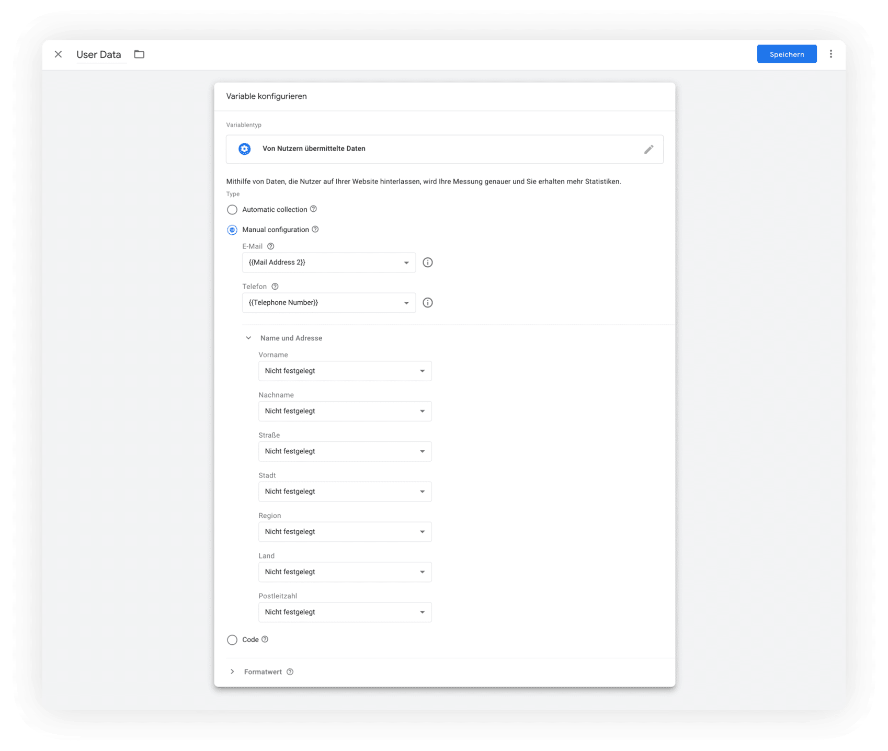888x751 pixels.
Task: Click the Von Nutzern übermittelte Daten box
Action: click(445, 149)
